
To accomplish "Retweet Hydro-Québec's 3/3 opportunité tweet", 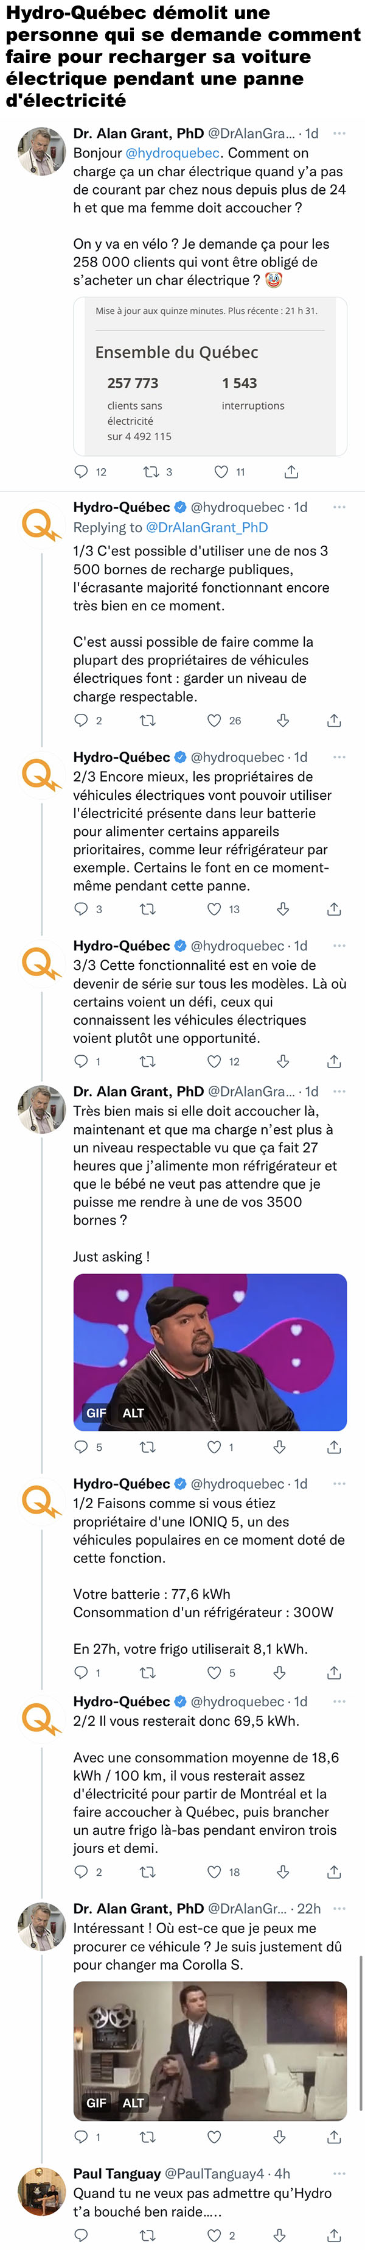I will [x=148, y=1061].
